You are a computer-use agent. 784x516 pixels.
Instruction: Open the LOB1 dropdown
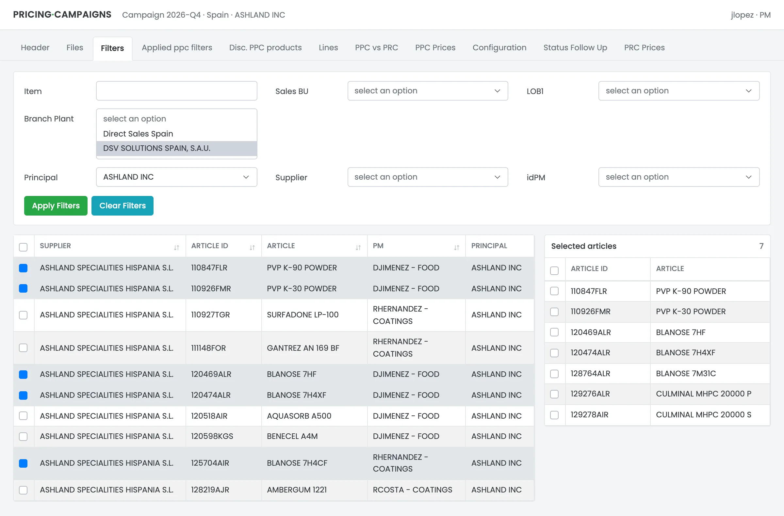(x=679, y=91)
